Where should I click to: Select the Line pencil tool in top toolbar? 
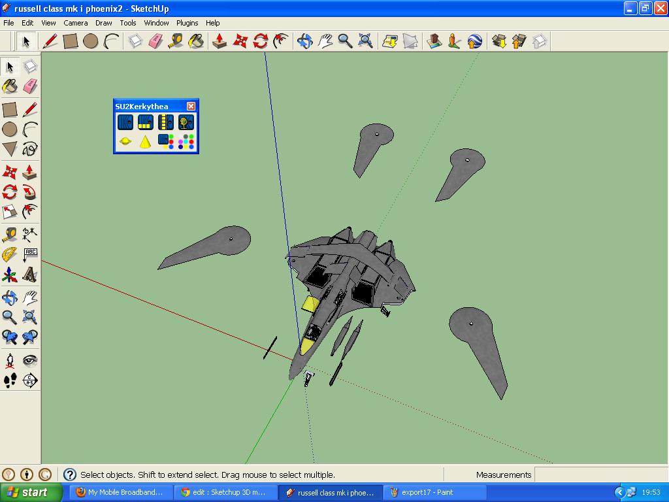tap(50, 41)
